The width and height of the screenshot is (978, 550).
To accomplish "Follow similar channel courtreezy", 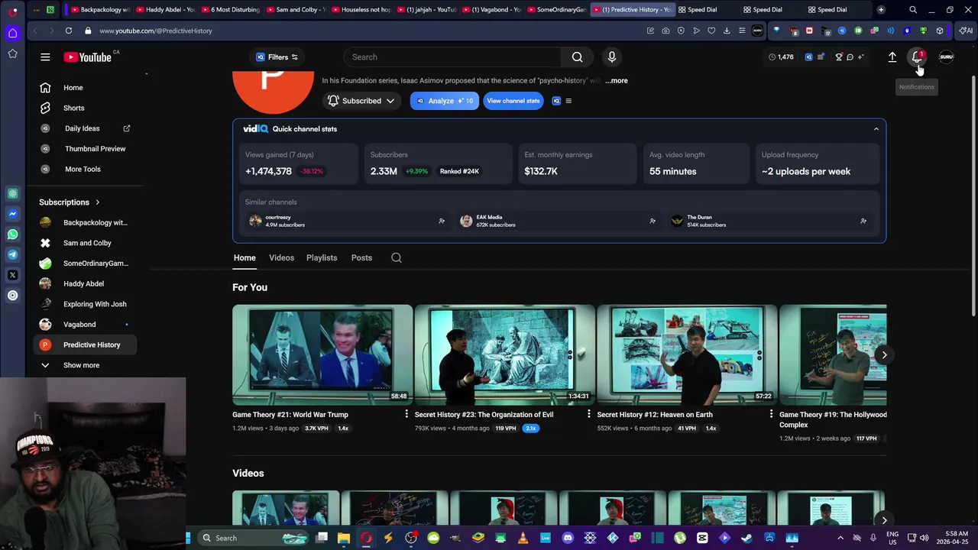I will point(441,221).
